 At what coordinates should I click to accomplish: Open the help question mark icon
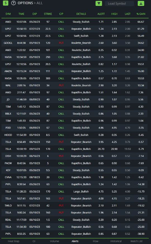[x=13, y=3]
